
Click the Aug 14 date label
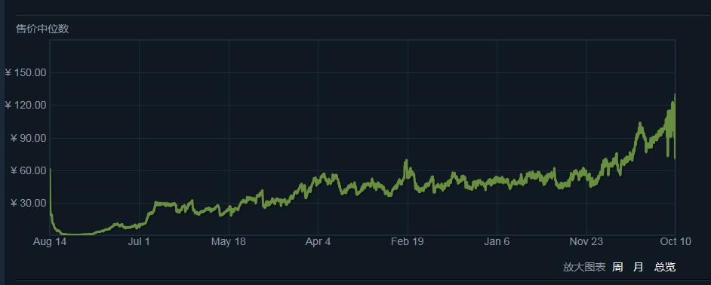pos(49,242)
